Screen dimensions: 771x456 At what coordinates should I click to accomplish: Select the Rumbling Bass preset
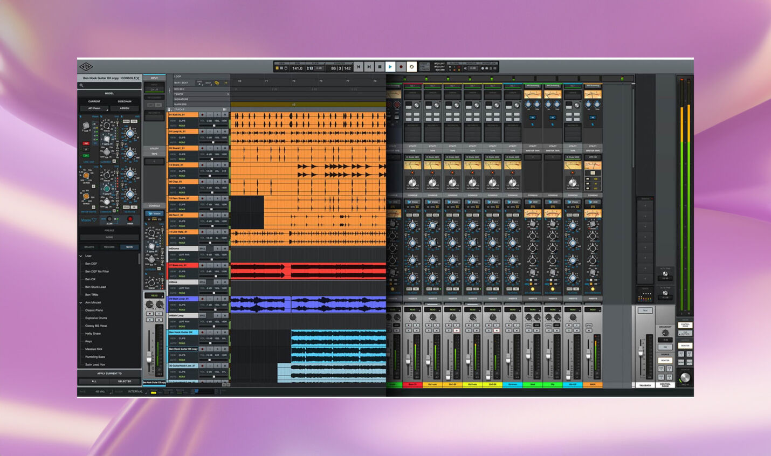pos(95,357)
